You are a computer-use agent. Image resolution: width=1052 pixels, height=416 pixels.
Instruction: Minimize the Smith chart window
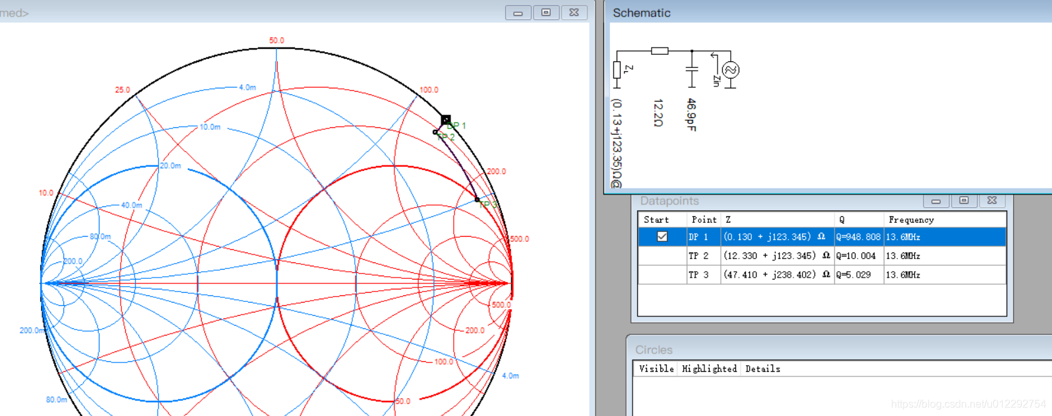(518, 13)
